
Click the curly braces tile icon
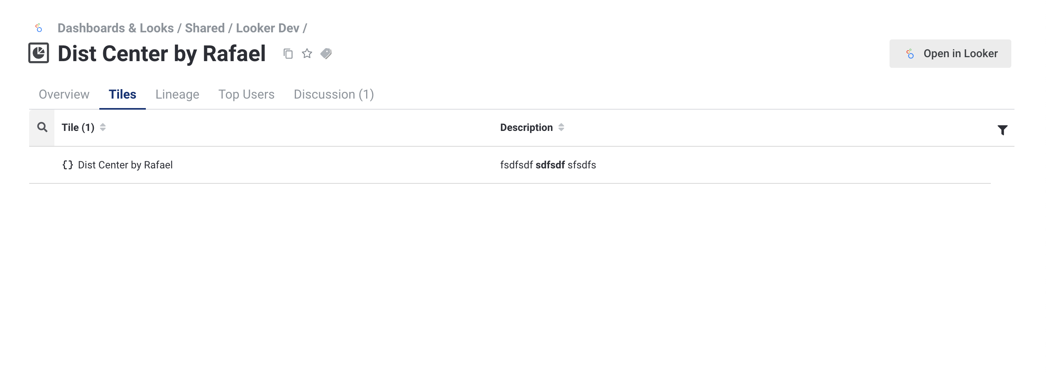[x=67, y=165]
